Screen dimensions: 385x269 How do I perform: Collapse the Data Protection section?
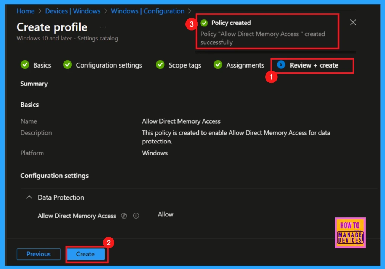[x=29, y=197]
